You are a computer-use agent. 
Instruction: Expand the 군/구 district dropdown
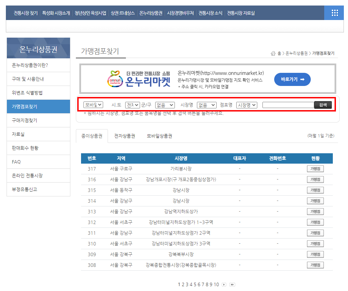[165, 105]
